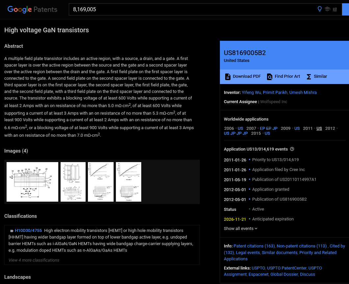Open Global Dossier external link

coord(284,274)
